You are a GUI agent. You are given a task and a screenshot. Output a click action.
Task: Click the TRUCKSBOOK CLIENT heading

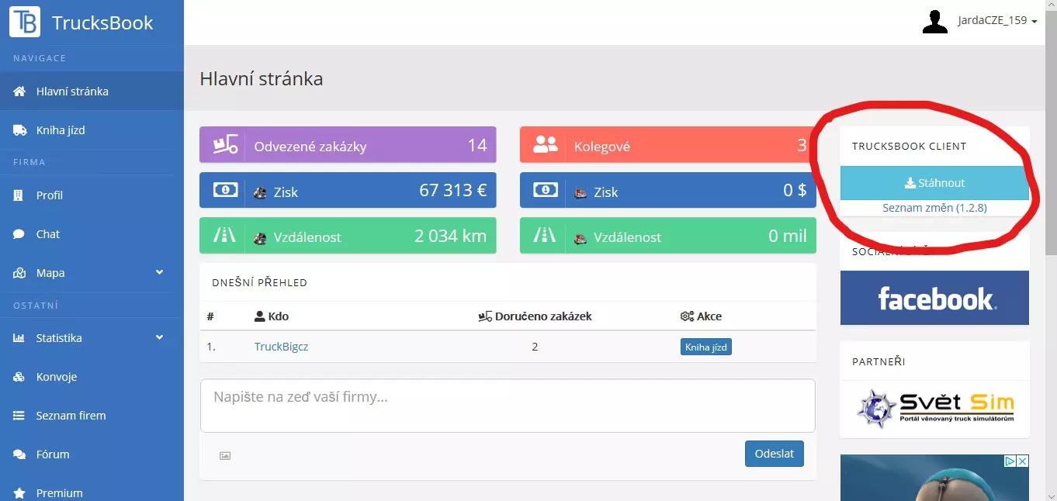pyautogui.click(x=909, y=146)
